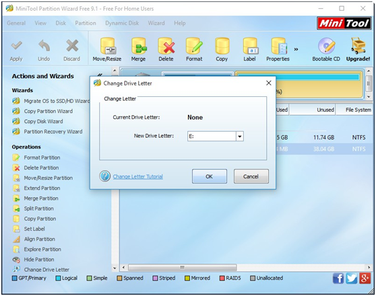The image size is (376, 296).
Task: Click the MiniTool logo
Action: point(344,24)
